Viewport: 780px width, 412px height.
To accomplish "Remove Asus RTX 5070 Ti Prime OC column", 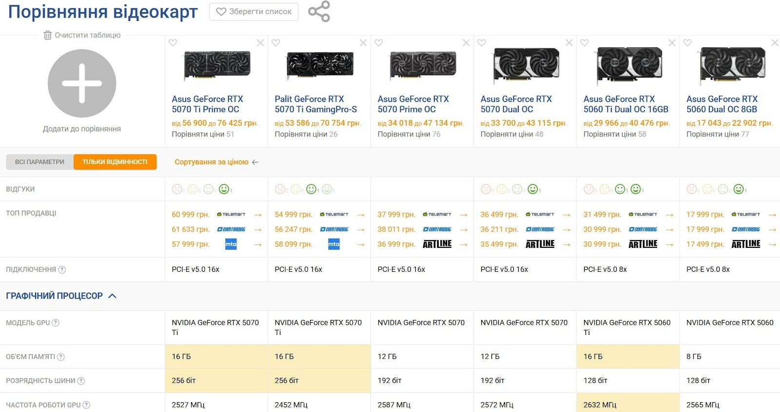I will (x=260, y=43).
